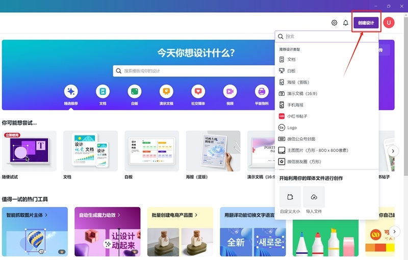Open the 白板 template thumbnail card
This screenshot has height=260, width=408.
[151, 151]
